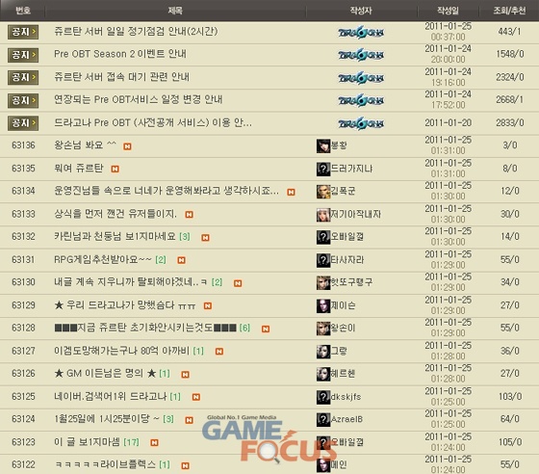Click 공지 badge for 사전공개 서비스 row
The width and height of the screenshot is (539, 474).
coord(23,123)
